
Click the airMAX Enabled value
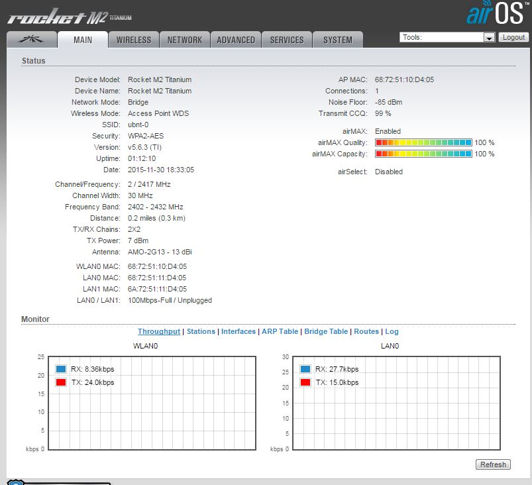tap(388, 131)
